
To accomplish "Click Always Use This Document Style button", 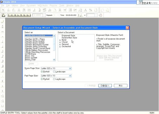I will pos(109,58).
